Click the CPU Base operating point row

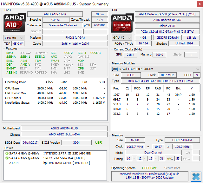[x=55, y=88]
